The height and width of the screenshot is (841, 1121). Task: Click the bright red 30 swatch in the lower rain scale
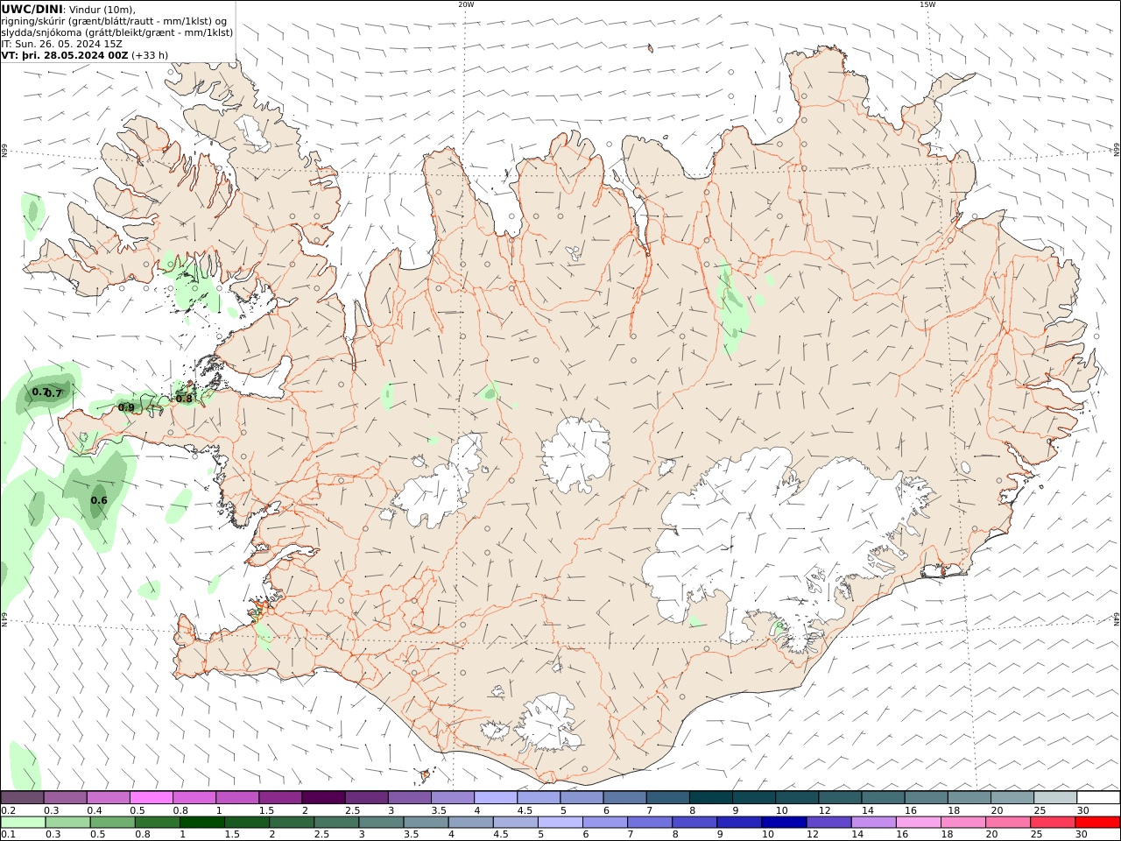pos(1097,823)
